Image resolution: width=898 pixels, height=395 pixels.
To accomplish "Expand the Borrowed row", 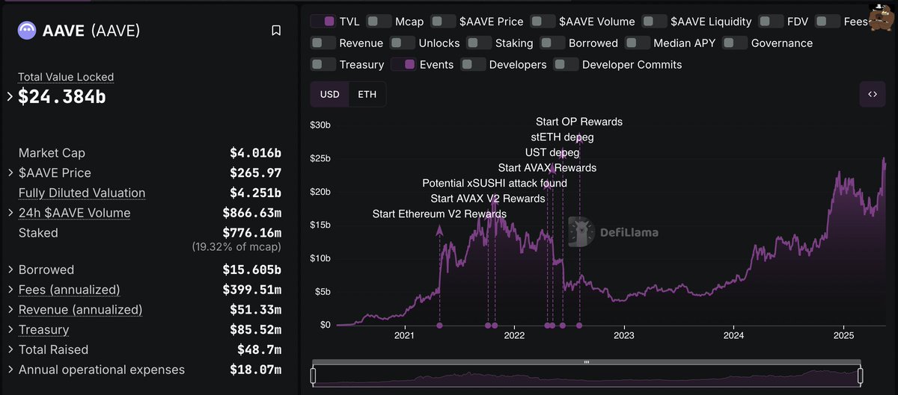I will point(10,270).
